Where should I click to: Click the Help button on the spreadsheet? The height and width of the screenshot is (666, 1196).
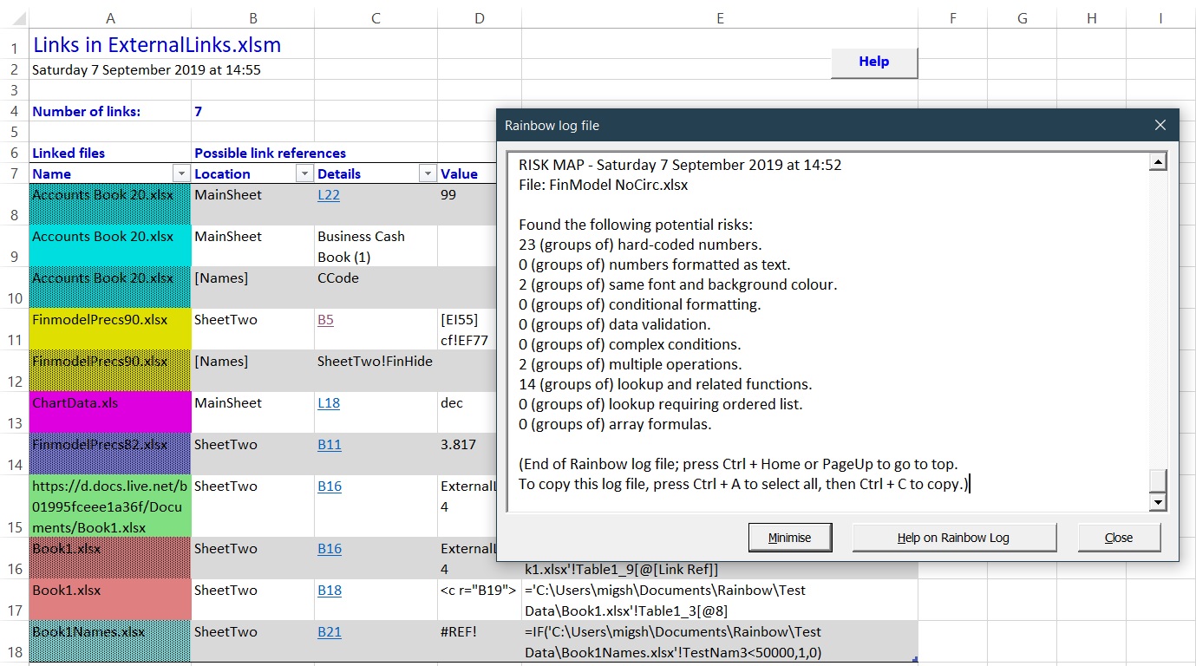873,62
